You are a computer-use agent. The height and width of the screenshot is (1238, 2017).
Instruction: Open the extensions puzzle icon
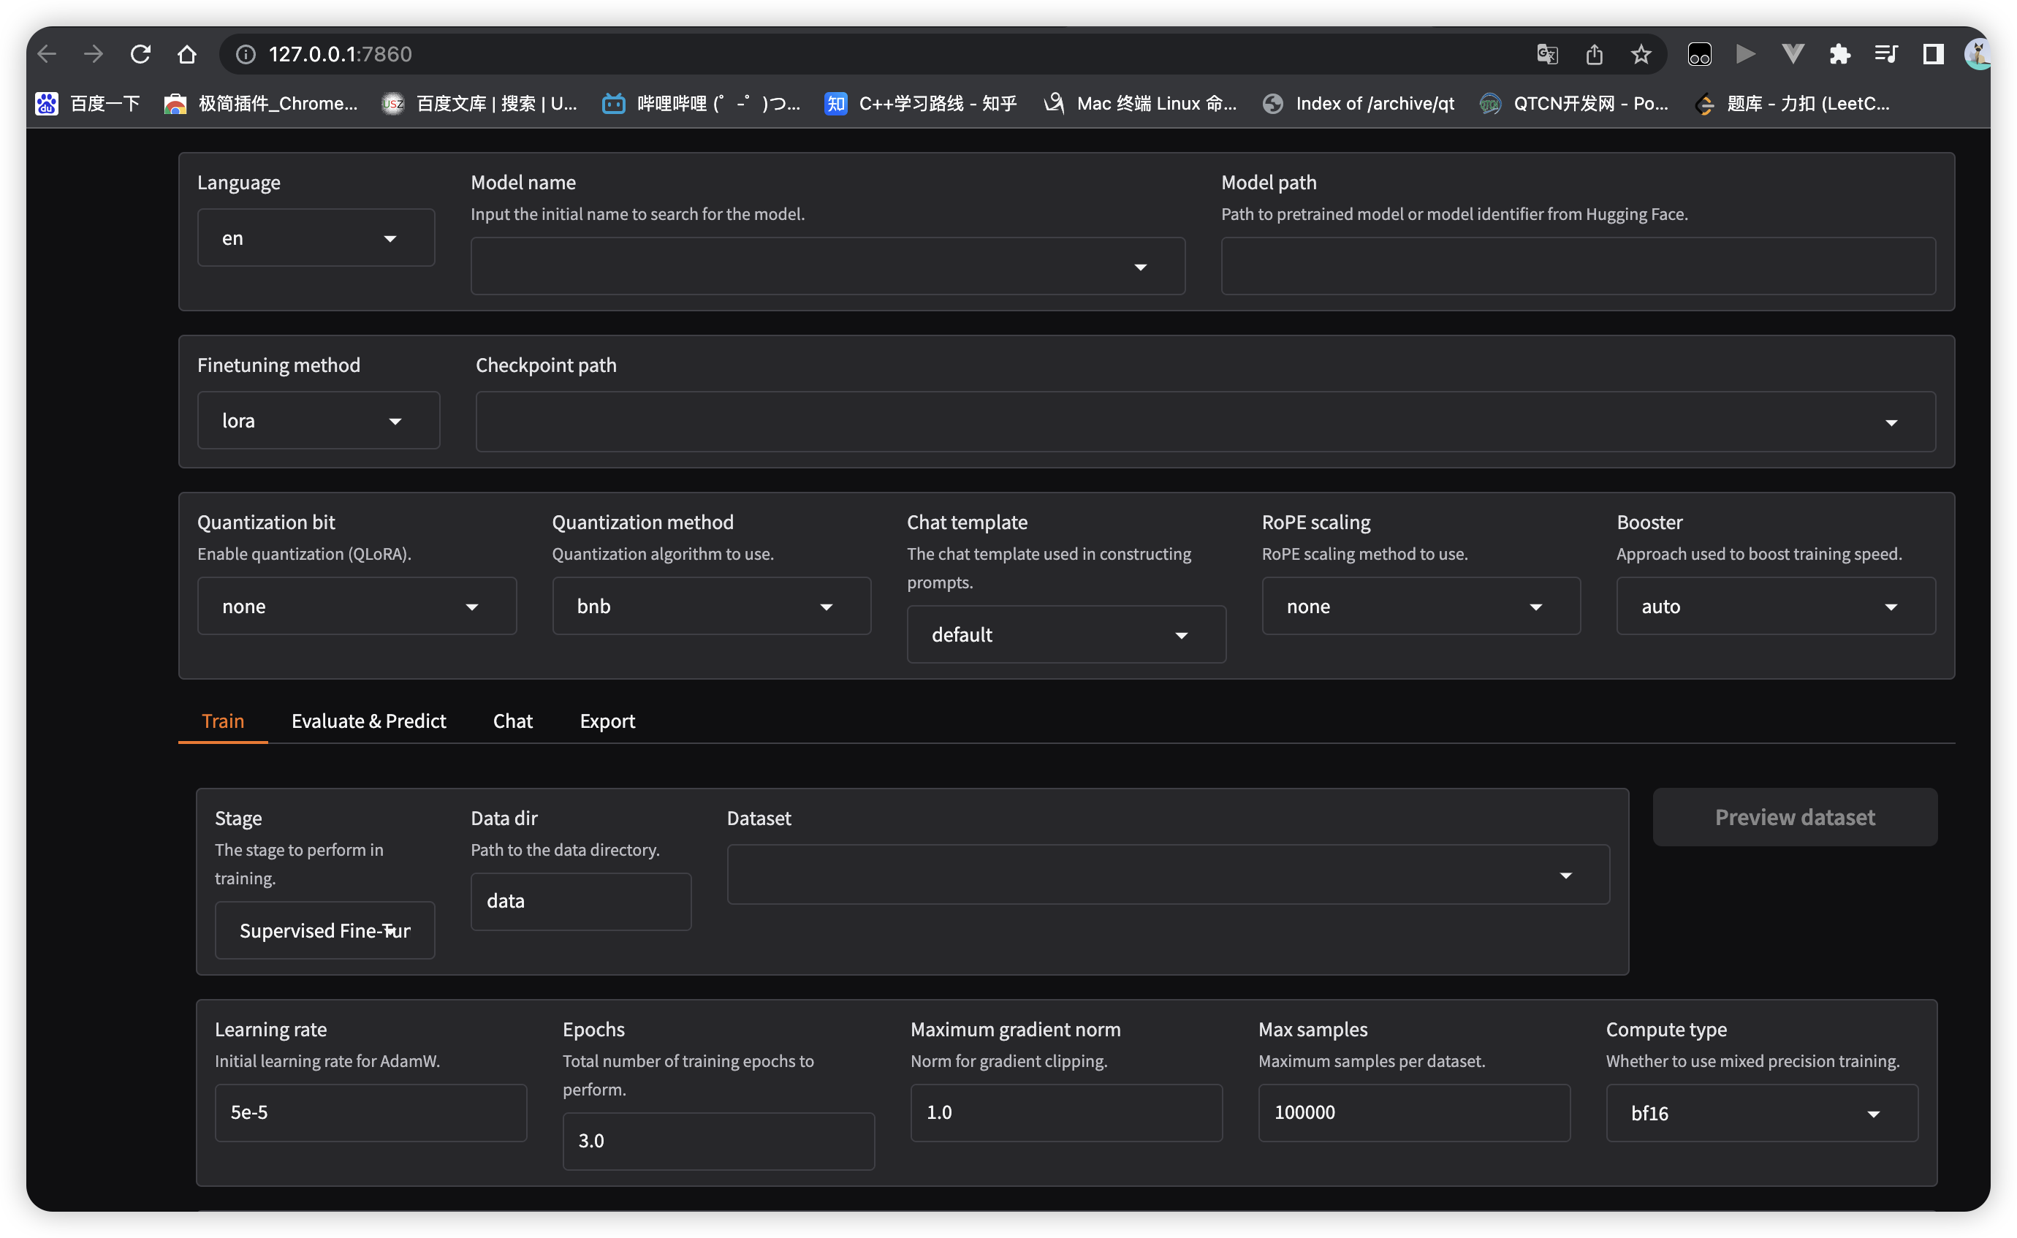1839,54
